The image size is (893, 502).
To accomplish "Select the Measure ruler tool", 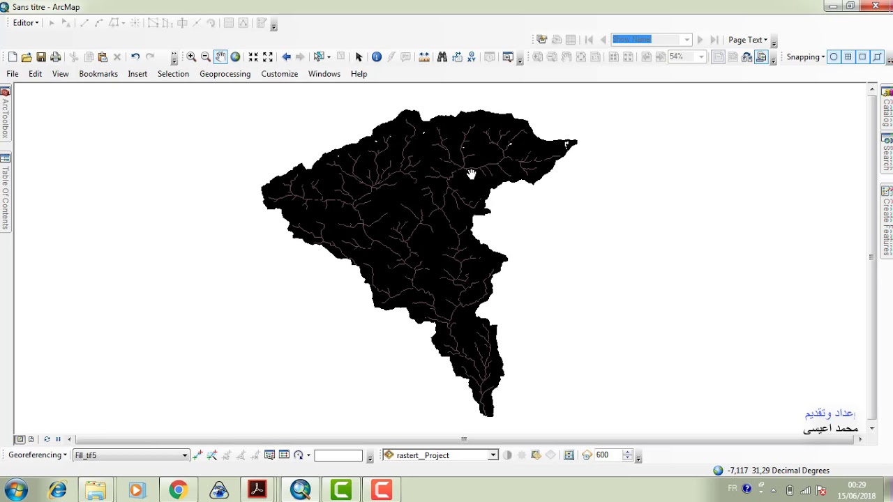I will (x=423, y=57).
